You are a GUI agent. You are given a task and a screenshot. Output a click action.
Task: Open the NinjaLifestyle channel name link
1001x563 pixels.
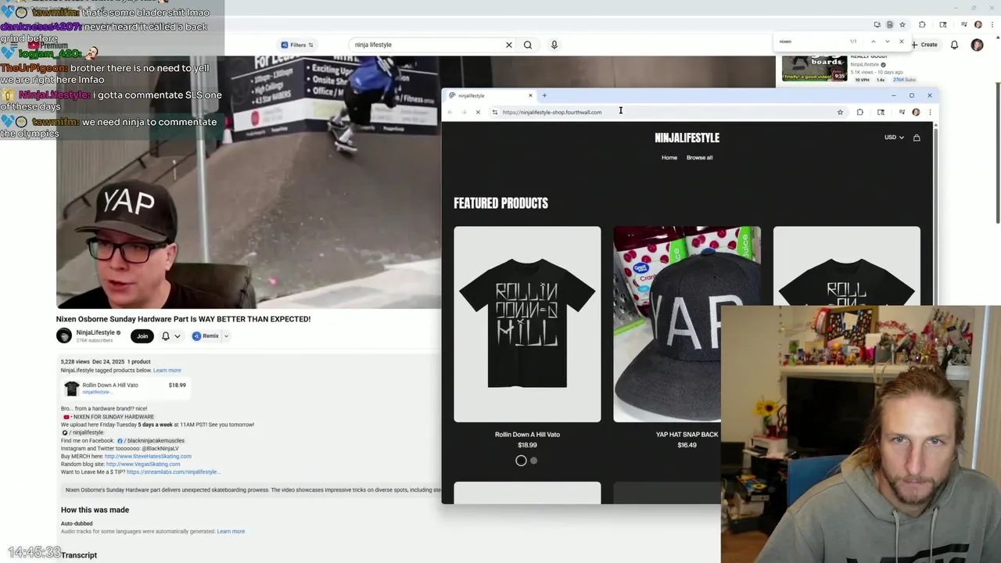[95, 332]
